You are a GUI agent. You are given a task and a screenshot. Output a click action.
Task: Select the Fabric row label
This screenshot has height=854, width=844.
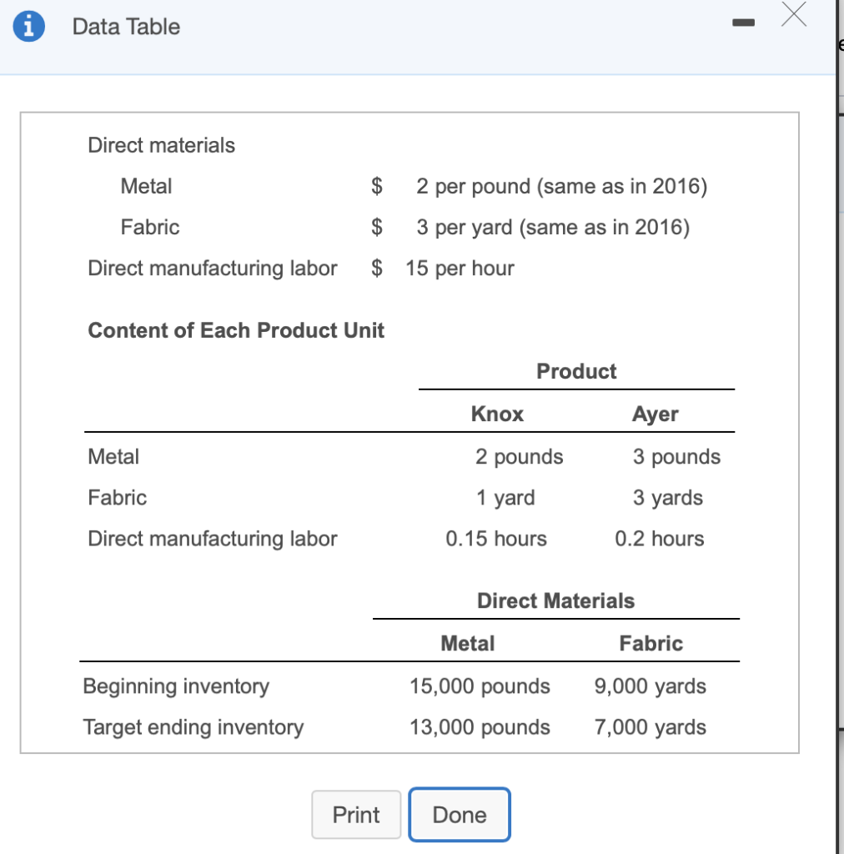(x=117, y=497)
